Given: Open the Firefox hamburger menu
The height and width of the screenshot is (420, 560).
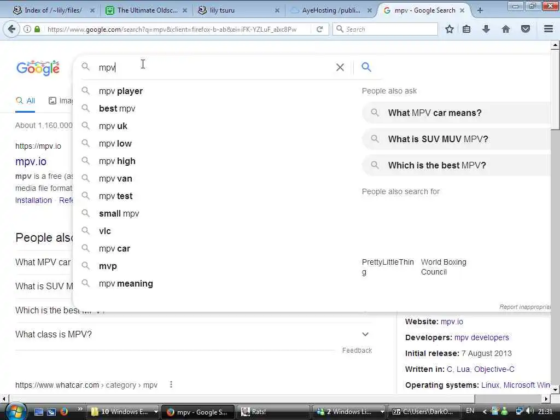Looking at the screenshot, I should (x=549, y=29).
